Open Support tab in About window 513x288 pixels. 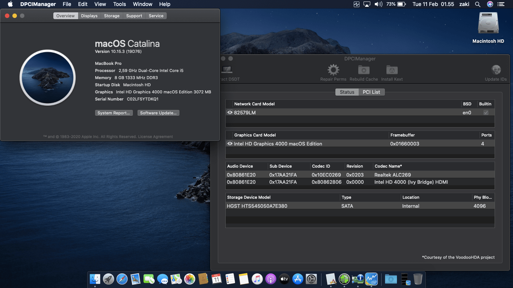point(134,16)
